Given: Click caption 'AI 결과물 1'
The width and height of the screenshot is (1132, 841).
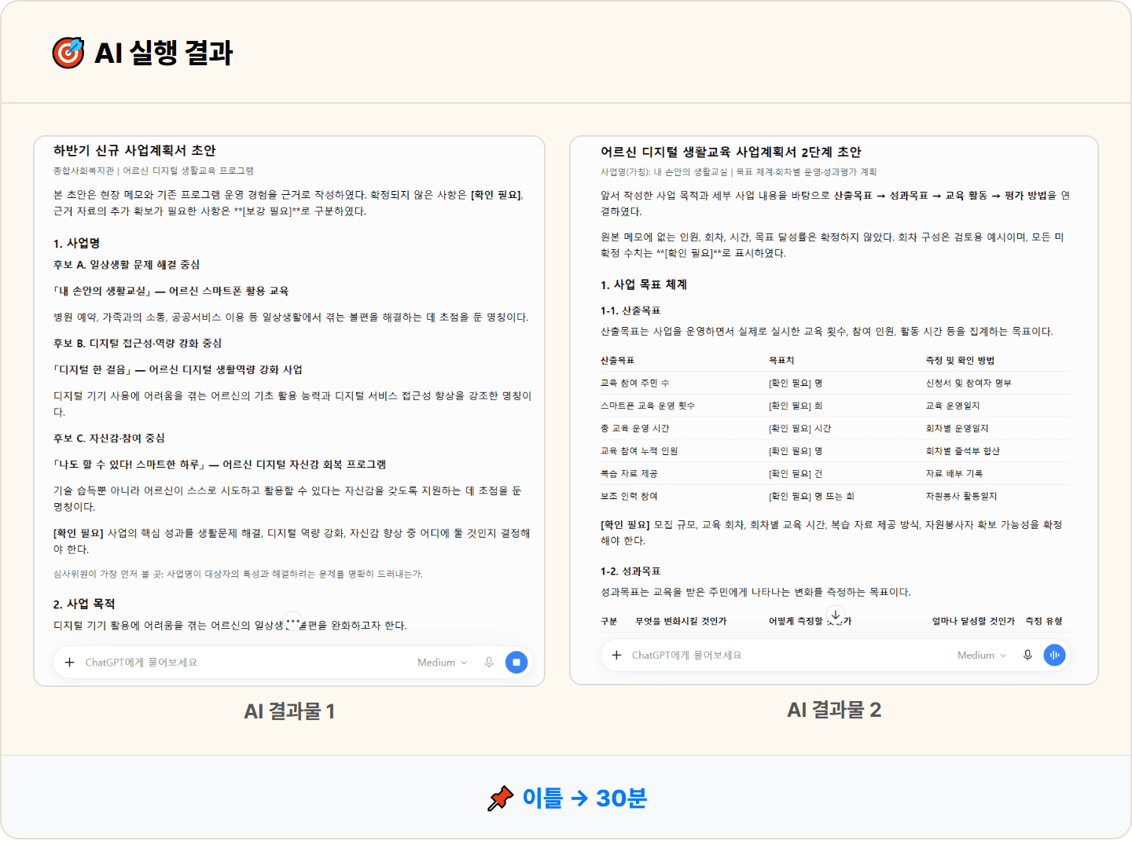Looking at the screenshot, I should pos(289,711).
